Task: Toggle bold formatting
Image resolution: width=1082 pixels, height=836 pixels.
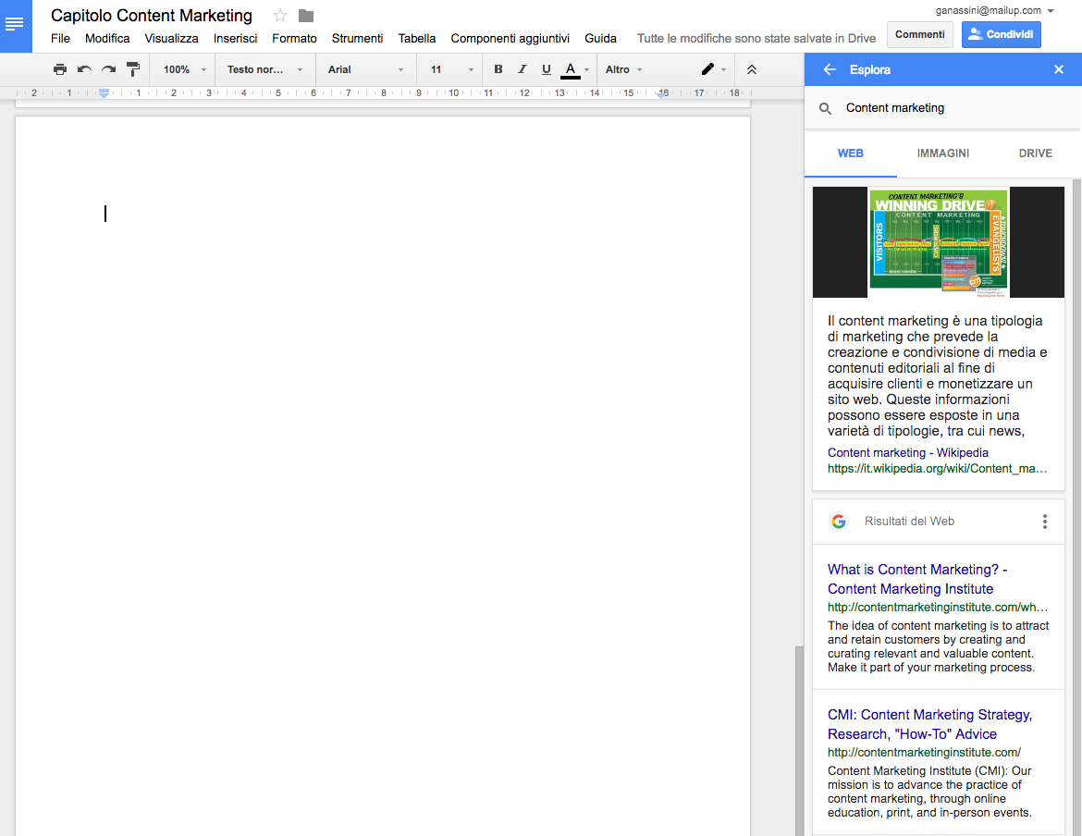Action: coord(498,69)
